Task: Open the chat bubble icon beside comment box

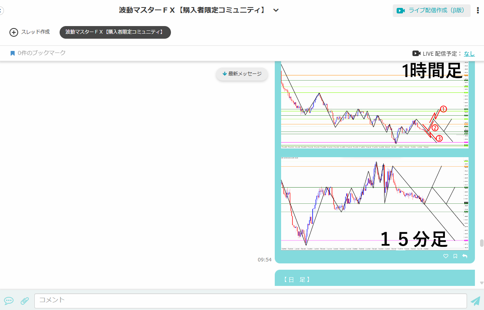Action: tap(9, 301)
